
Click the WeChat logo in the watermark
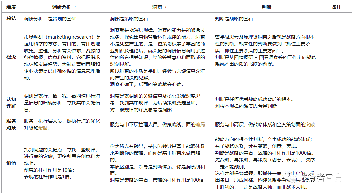coord(291,177)
